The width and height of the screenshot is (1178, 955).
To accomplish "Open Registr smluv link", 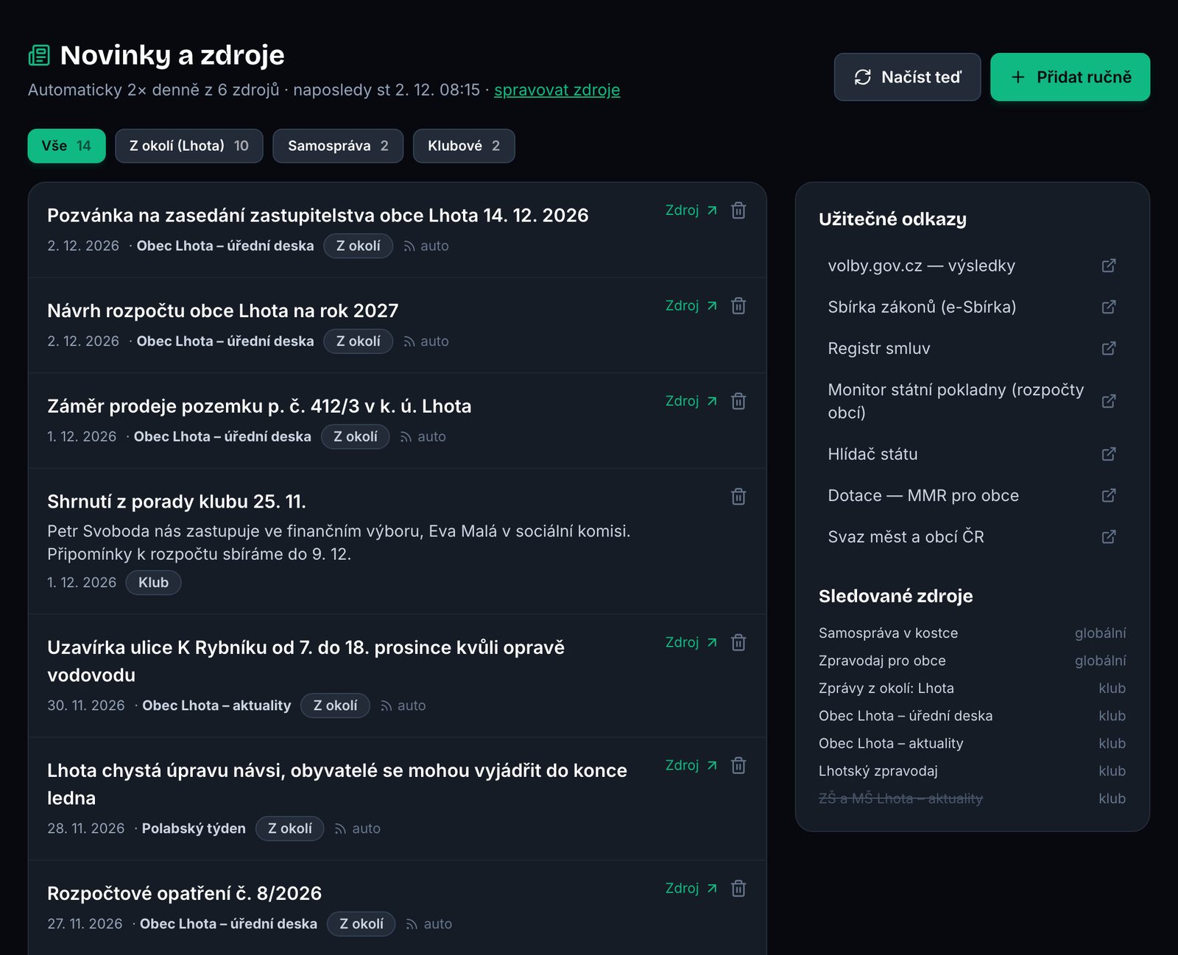I will point(972,348).
